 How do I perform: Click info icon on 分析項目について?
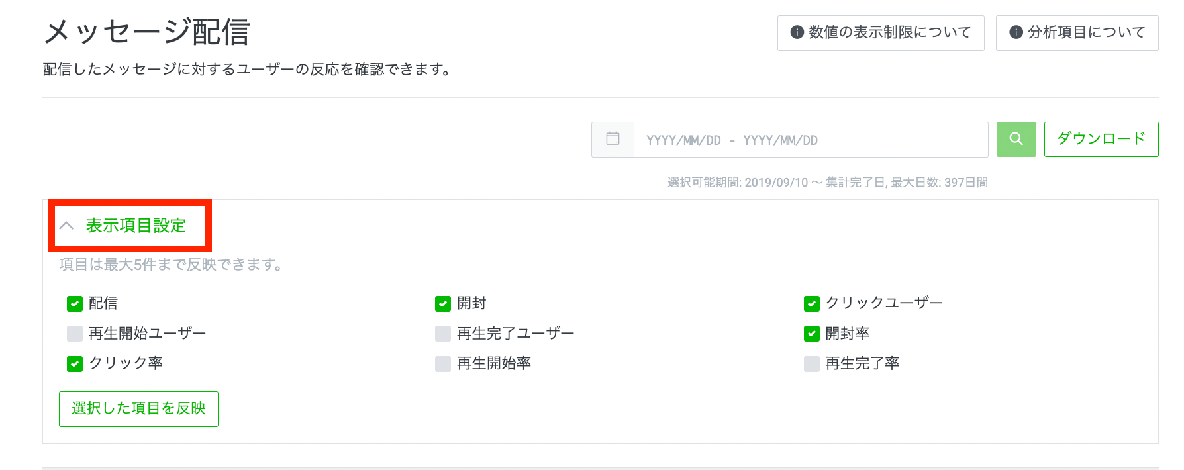pyautogui.click(x=1016, y=32)
